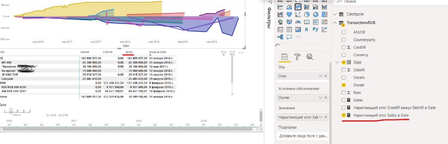Check the DebitR field
This screenshot has width=448, height=144.
point(344,70)
